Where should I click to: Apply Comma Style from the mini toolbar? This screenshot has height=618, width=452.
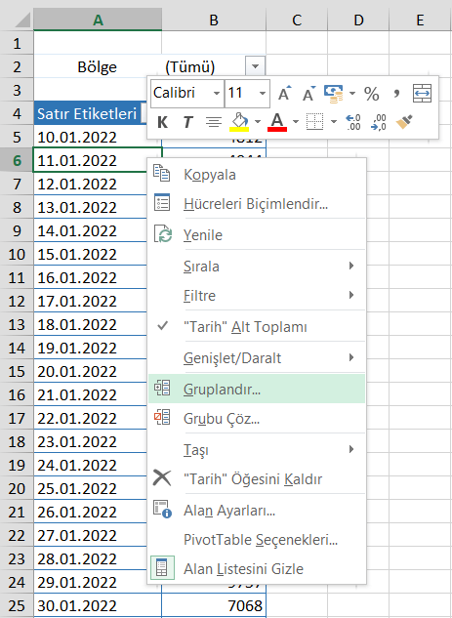pyautogui.click(x=396, y=94)
